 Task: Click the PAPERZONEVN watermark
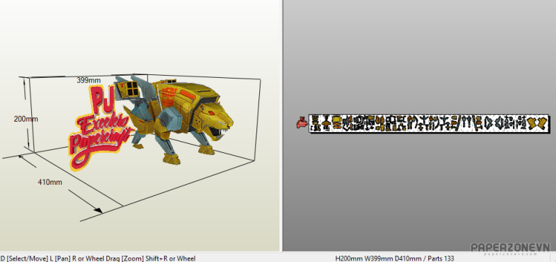coord(510,248)
